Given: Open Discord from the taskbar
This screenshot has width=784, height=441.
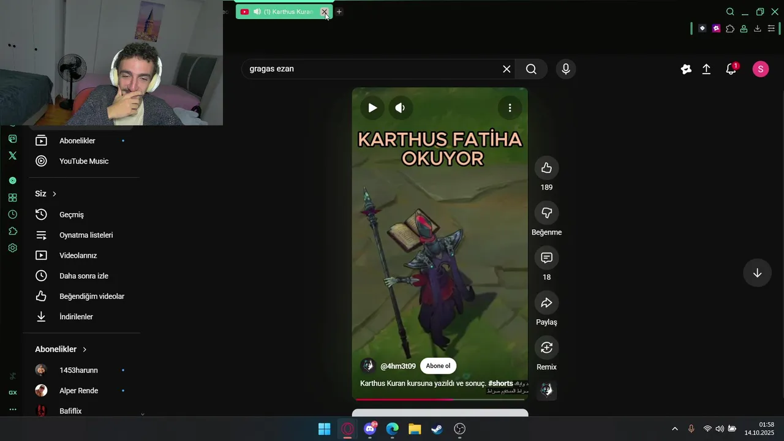Looking at the screenshot, I should [x=370, y=429].
